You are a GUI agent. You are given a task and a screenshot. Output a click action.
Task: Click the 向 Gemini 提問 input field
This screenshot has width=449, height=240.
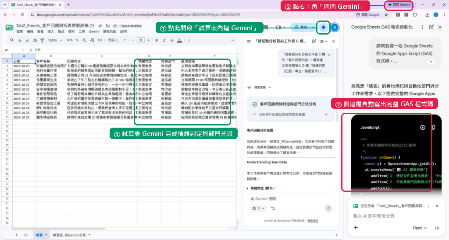coord(291,198)
